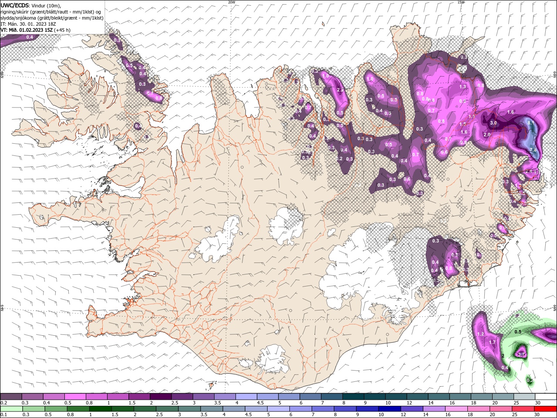This screenshot has width=557, height=418.
Task: Click the 2.0 value near eastern snow core
Action: pyautogui.click(x=487, y=135)
